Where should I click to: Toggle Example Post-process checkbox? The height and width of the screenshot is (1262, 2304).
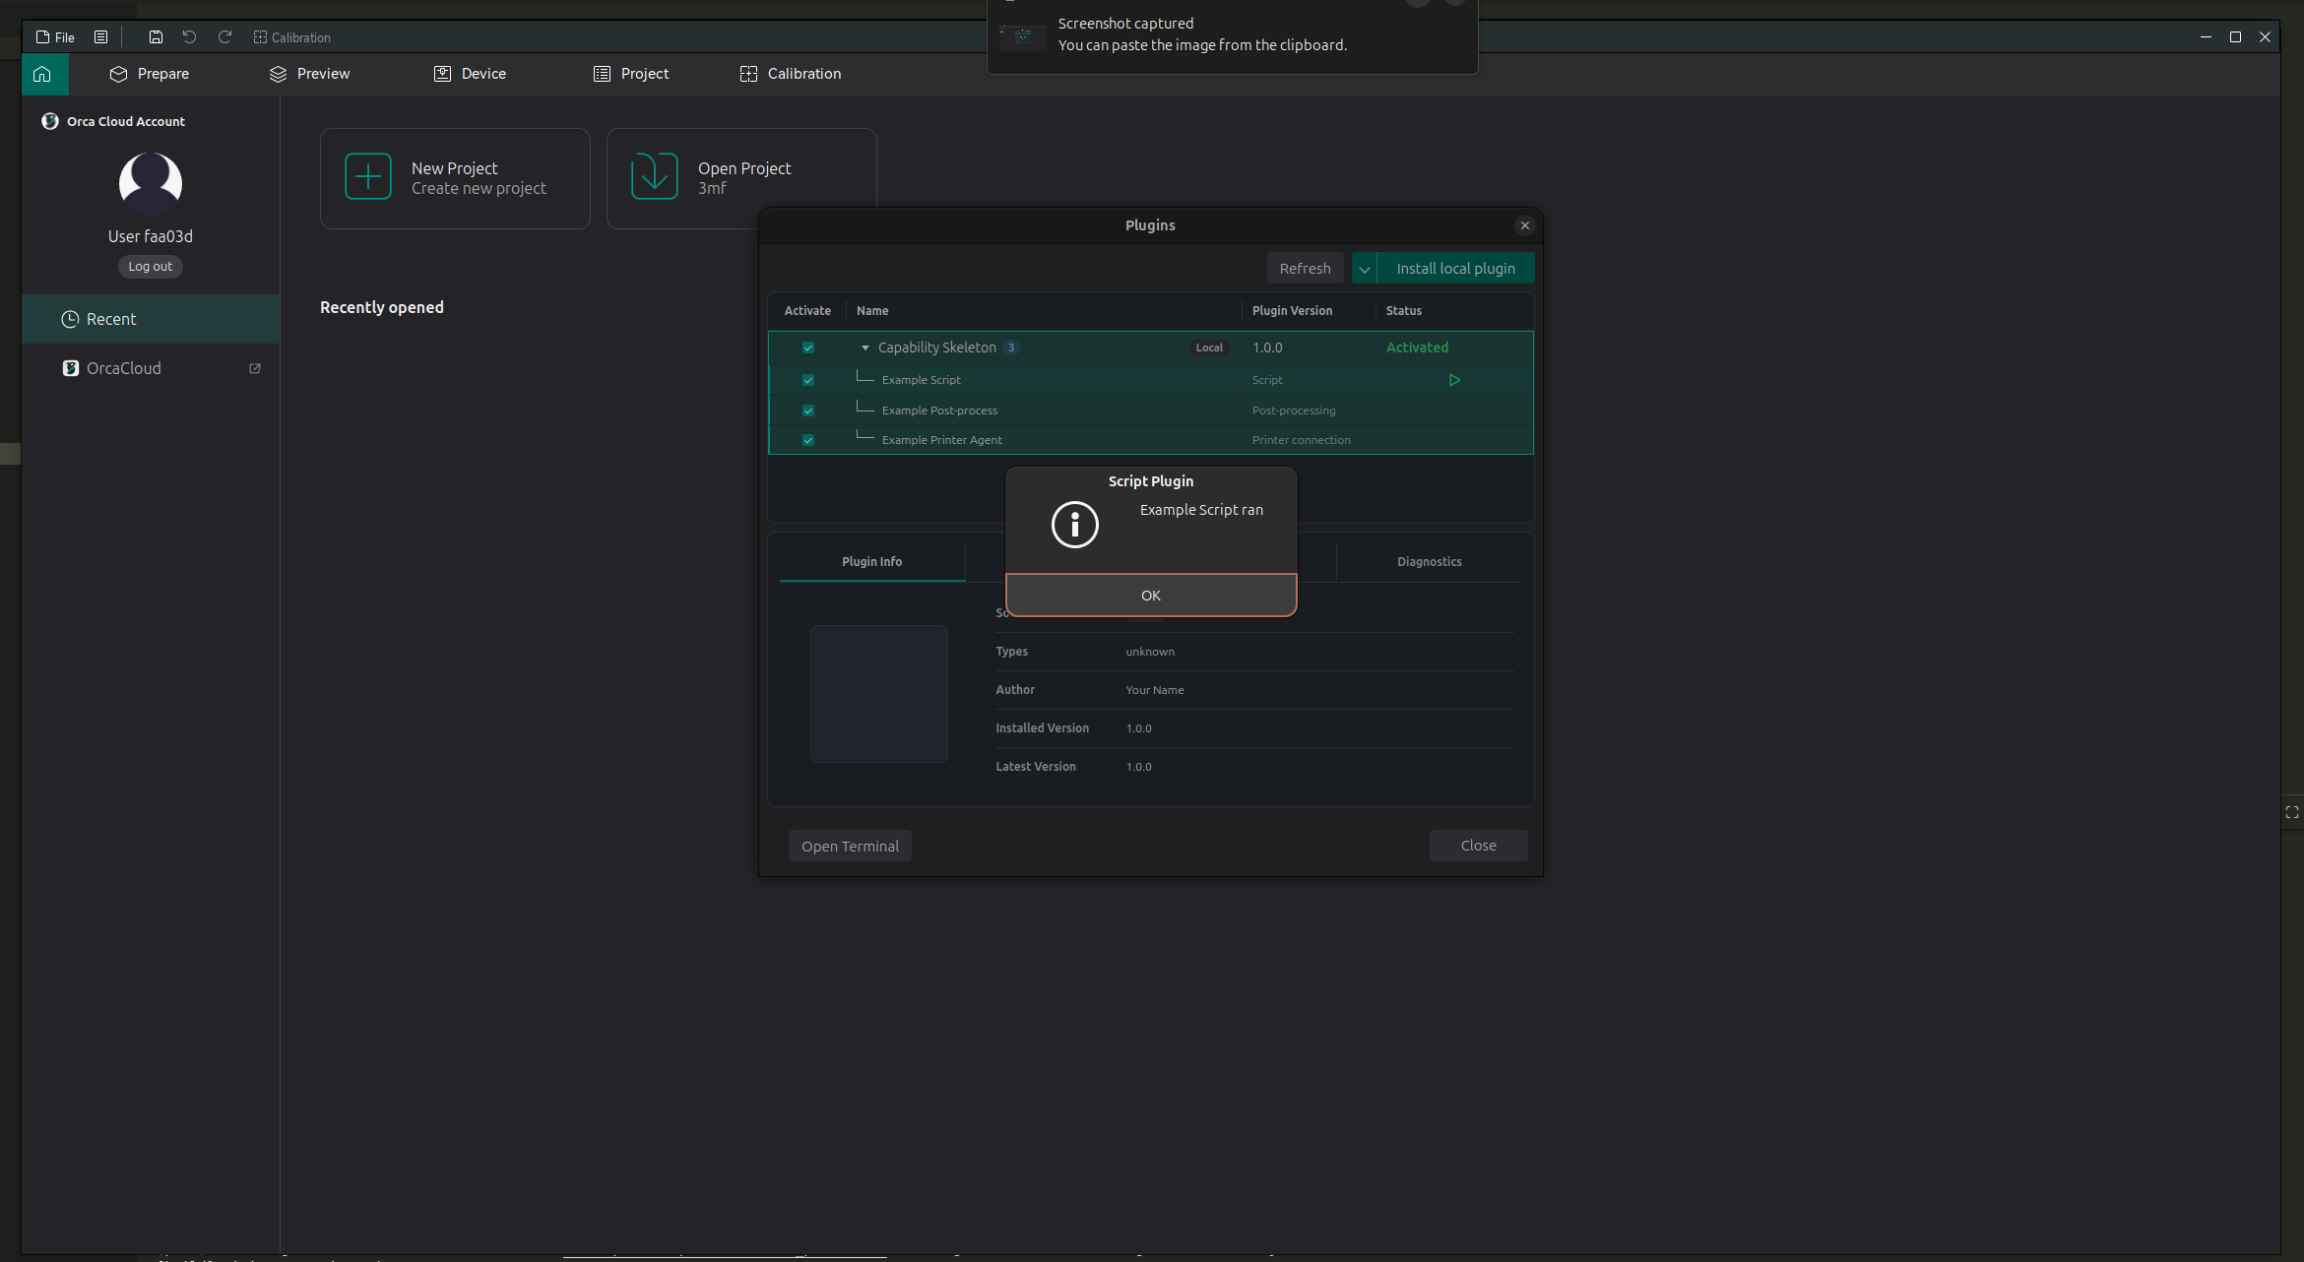pos(808,410)
